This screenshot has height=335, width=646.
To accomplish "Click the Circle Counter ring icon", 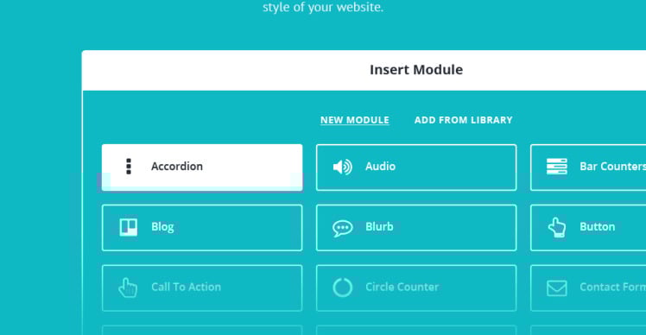I will [x=342, y=288].
